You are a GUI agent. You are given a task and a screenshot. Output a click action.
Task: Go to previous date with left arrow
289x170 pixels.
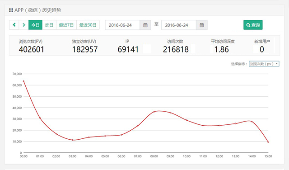click(14, 25)
